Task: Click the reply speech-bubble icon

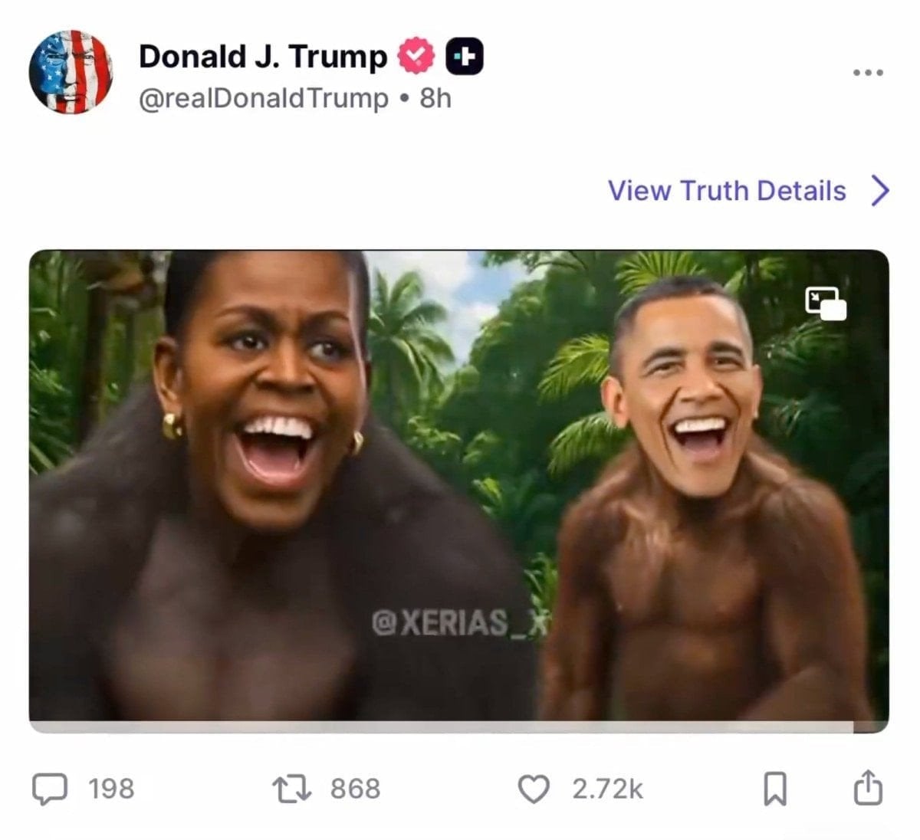Action: coord(50,789)
